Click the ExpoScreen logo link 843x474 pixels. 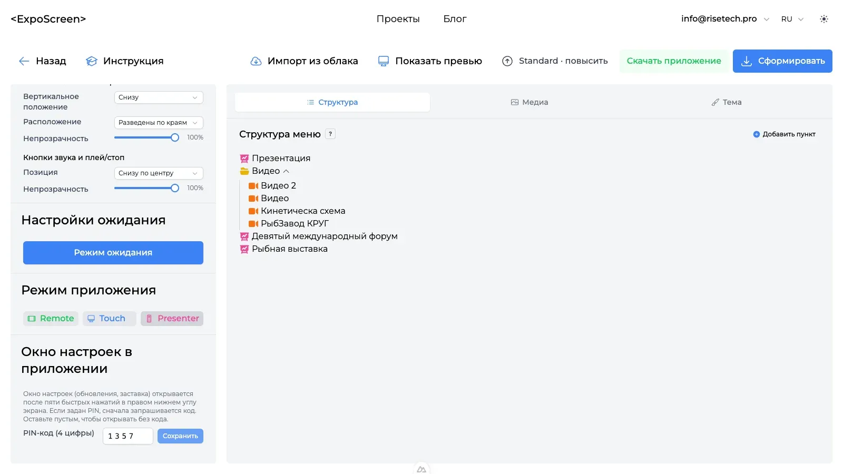click(x=48, y=19)
